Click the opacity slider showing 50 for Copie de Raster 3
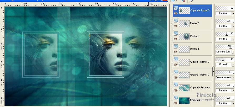235x107 pixels. tap(225, 8)
